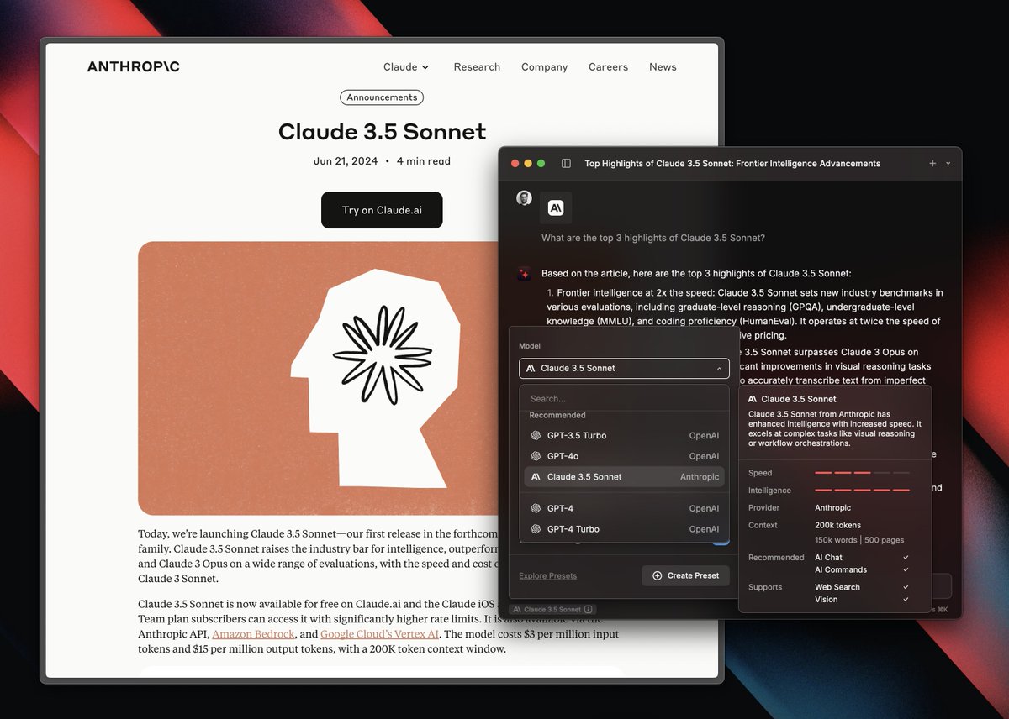Click OpenAI logo beside GPT-4o
This screenshot has height=719, width=1009.
536,456
